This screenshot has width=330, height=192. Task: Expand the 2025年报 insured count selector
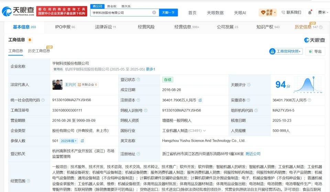coord(69,141)
